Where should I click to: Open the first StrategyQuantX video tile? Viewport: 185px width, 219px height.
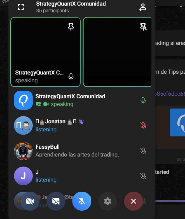coord(45,52)
